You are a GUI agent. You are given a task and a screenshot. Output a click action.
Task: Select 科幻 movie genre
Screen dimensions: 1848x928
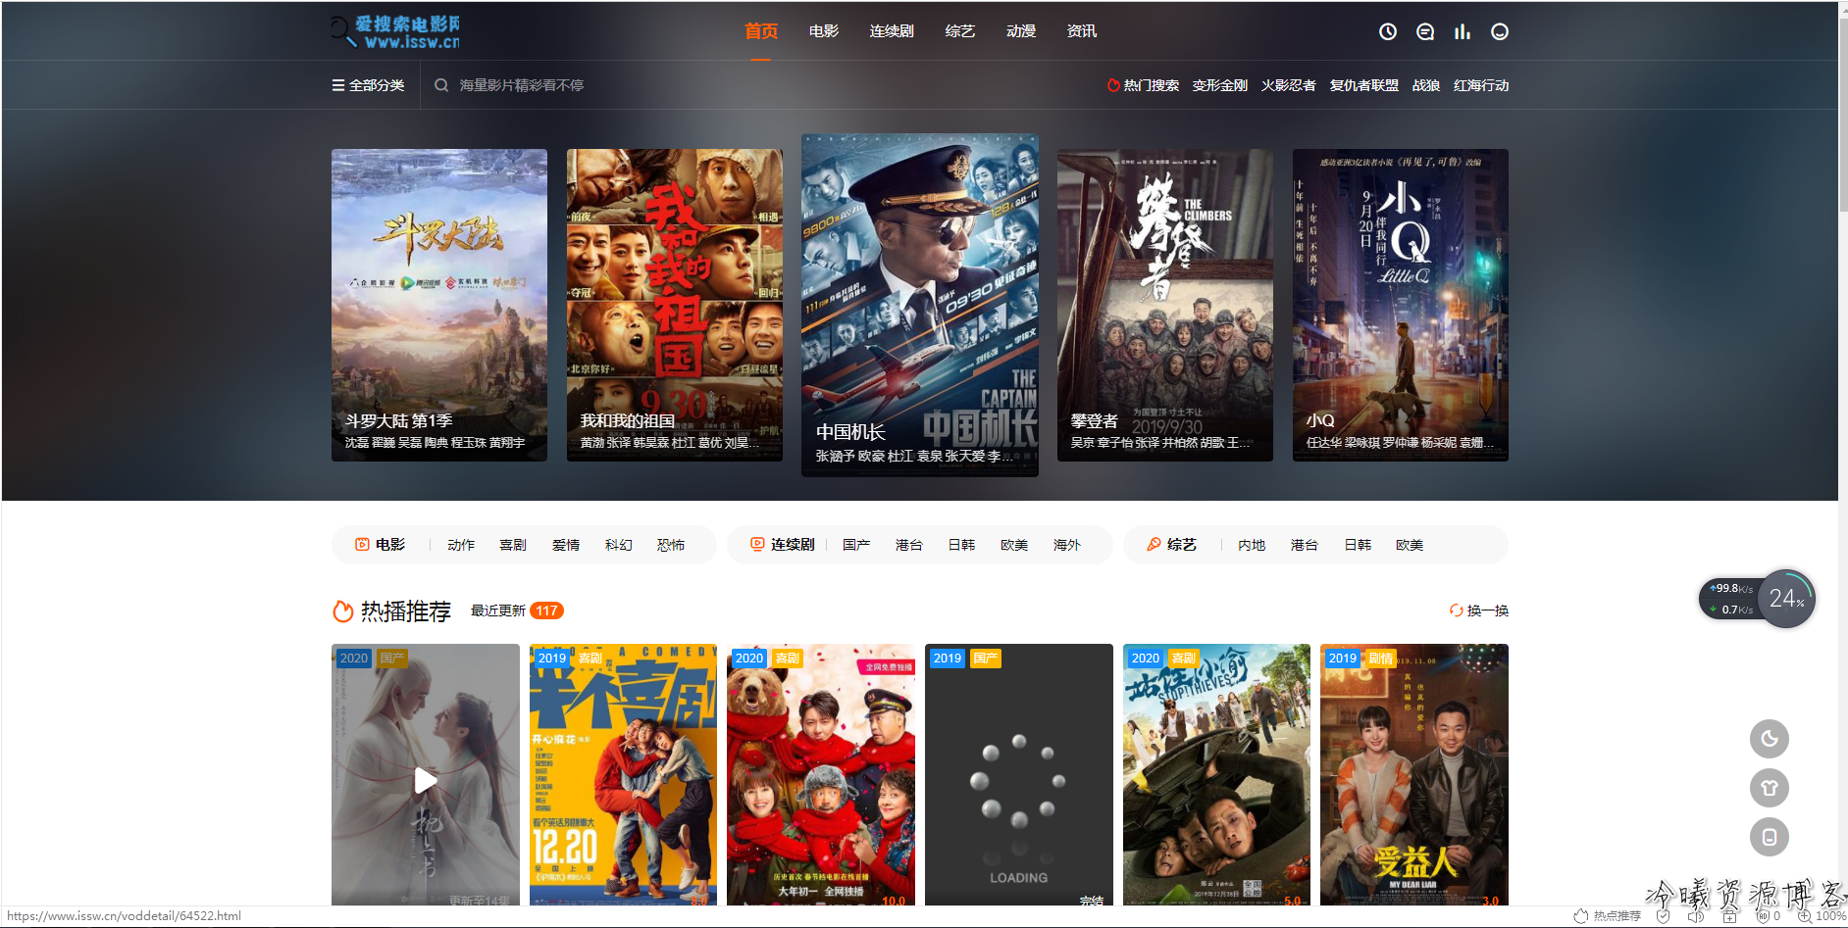point(619,545)
